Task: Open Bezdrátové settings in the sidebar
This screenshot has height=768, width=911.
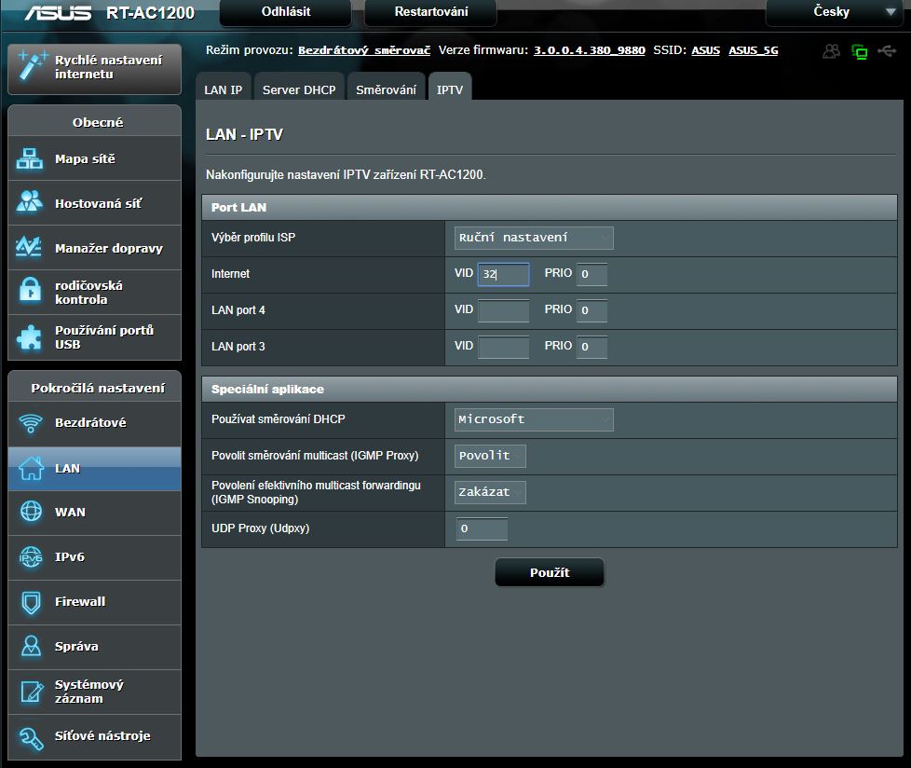Action: pos(95,422)
